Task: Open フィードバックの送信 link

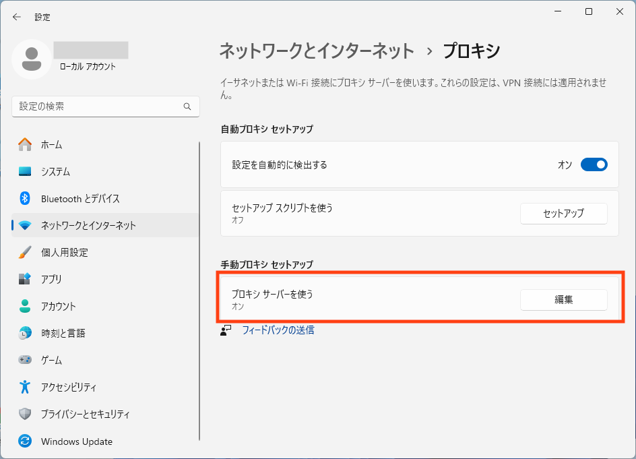Action: 278,330
